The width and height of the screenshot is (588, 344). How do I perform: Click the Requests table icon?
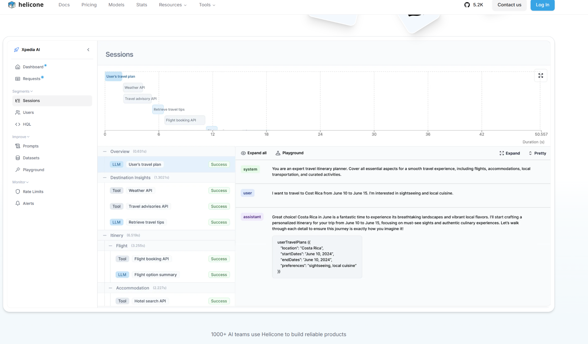pyautogui.click(x=18, y=79)
